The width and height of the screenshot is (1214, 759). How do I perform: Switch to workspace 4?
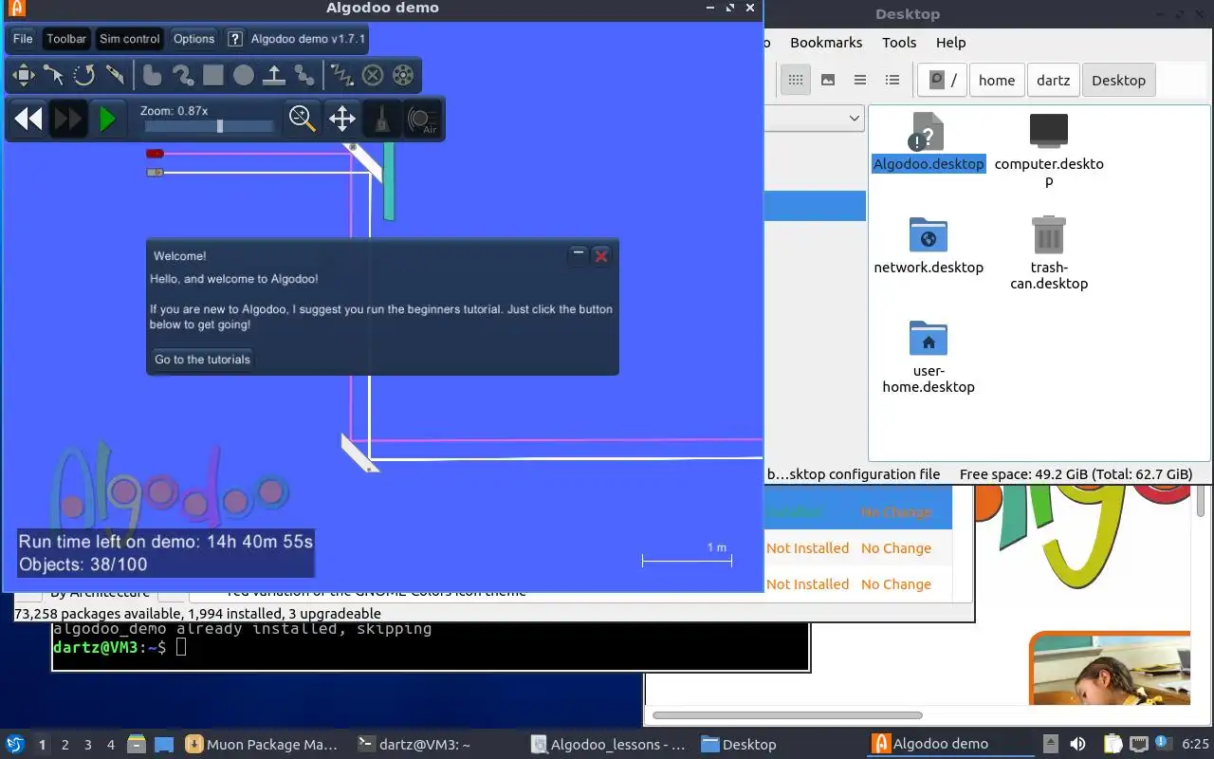(x=111, y=745)
